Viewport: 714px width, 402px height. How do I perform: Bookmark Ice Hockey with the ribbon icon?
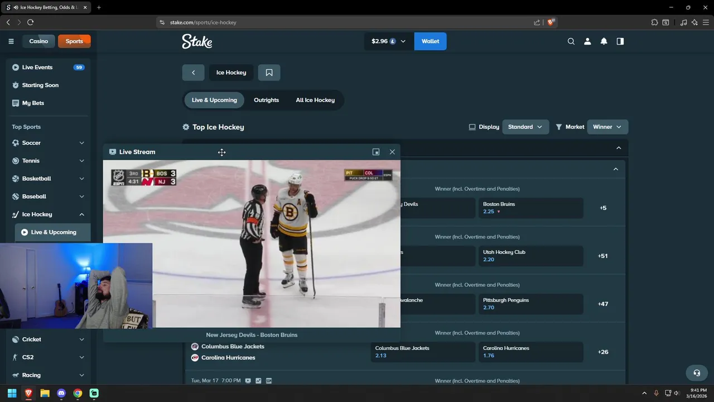tap(269, 73)
